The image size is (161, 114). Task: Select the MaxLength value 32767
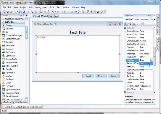pyautogui.click(x=142, y=57)
